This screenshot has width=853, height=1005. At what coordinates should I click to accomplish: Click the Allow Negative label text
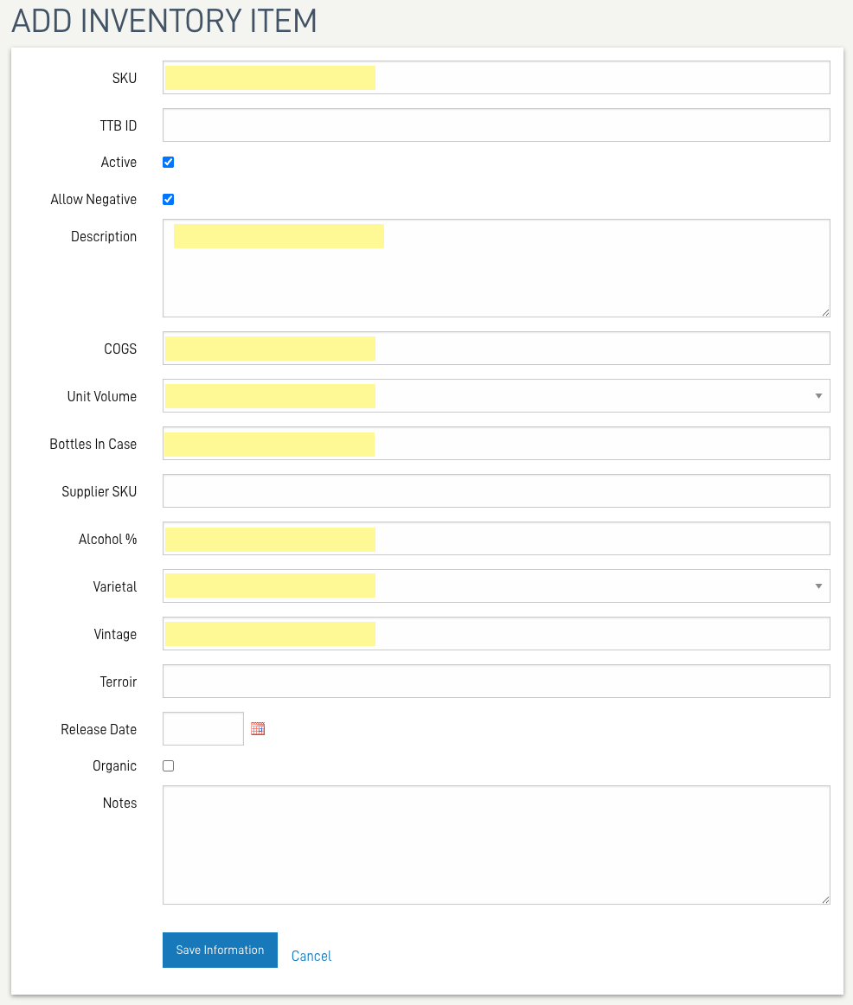click(93, 199)
